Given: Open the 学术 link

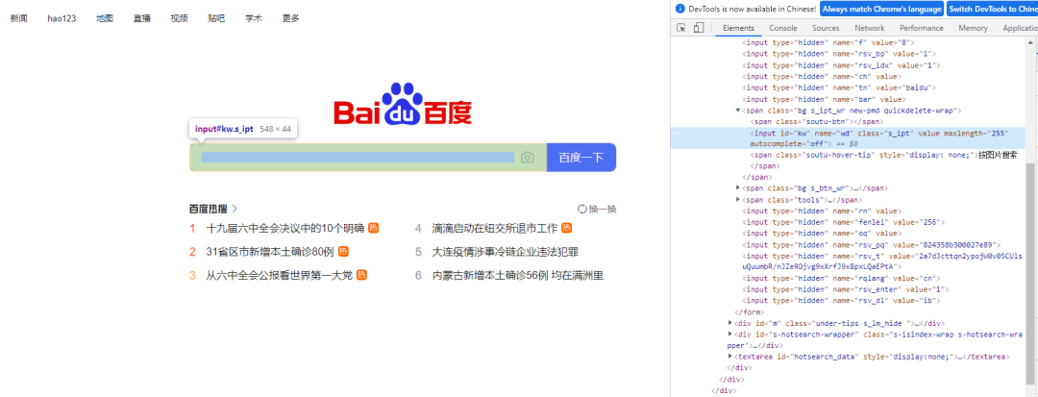Looking at the screenshot, I should [253, 18].
